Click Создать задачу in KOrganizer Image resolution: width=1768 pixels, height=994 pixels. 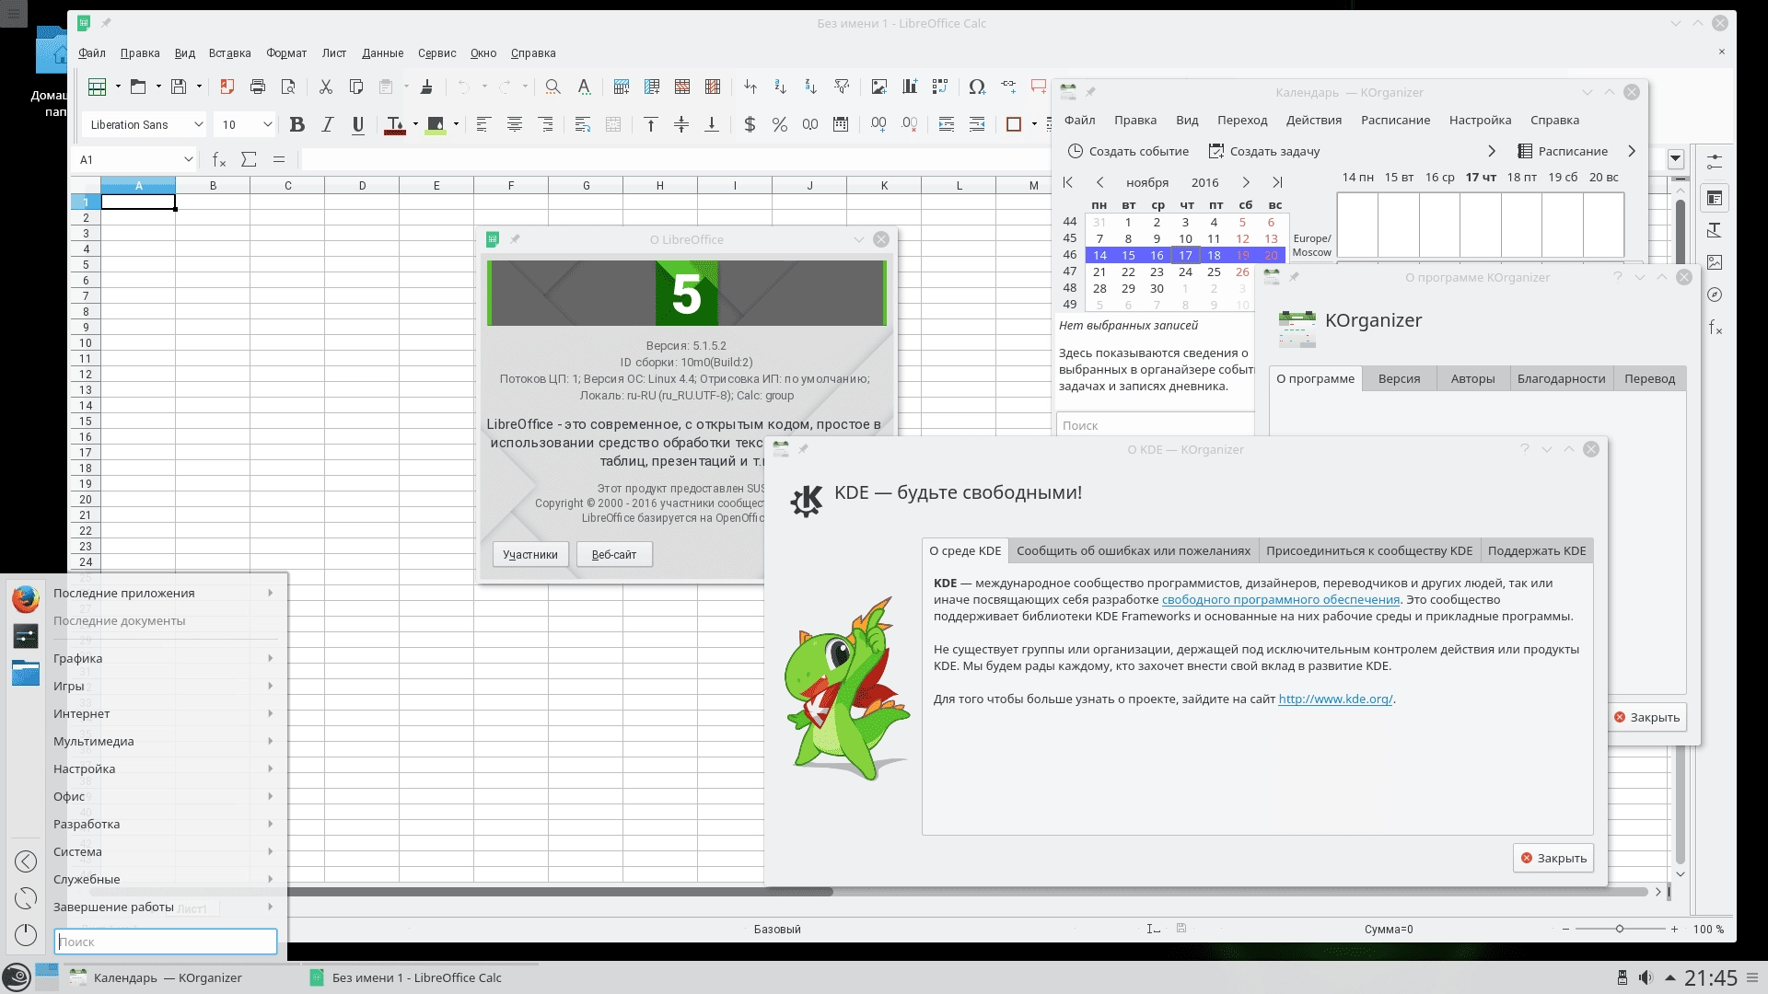tap(1263, 151)
